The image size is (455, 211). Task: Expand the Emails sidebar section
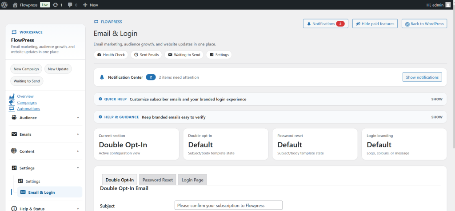pyautogui.click(x=45, y=134)
